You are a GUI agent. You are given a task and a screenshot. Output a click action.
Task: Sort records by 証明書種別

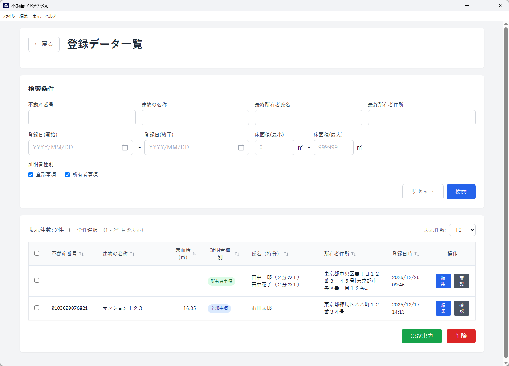click(238, 253)
